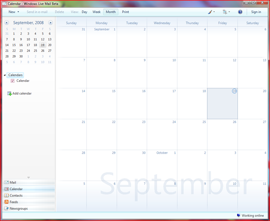This screenshot has height=221, width=270.
Task: Click the small arrow above the Mail shortcut
Action: [29, 177]
